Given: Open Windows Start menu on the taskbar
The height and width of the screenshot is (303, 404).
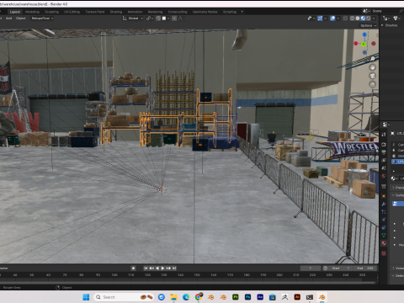Looking at the screenshot, I should click(86, 297).
